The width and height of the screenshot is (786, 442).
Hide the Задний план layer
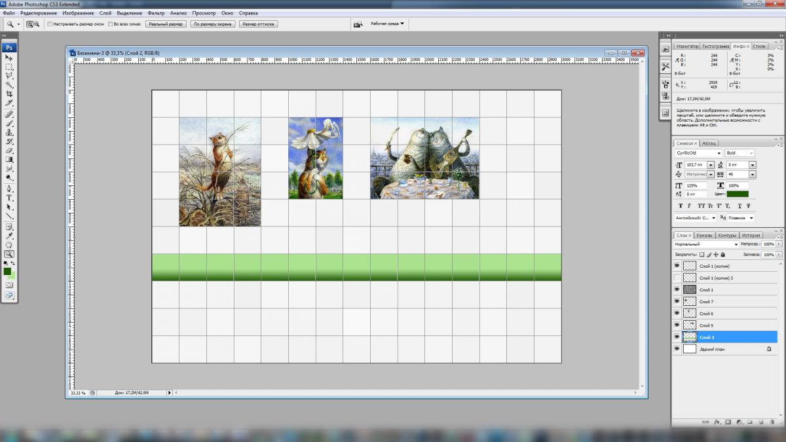coord(677,349)
